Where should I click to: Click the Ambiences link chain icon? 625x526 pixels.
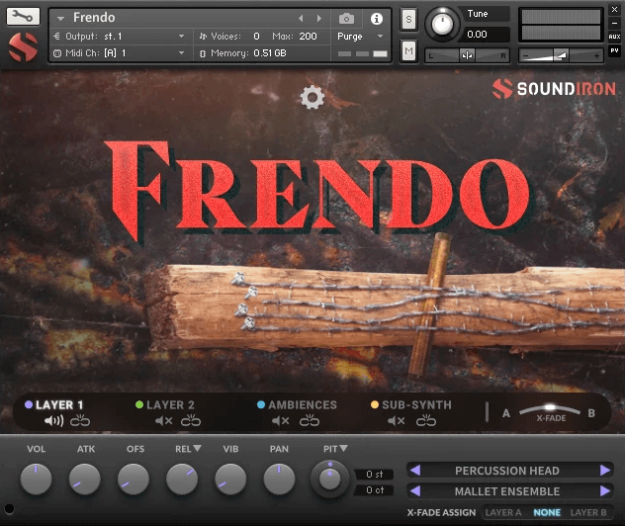(x=310, y=421)
